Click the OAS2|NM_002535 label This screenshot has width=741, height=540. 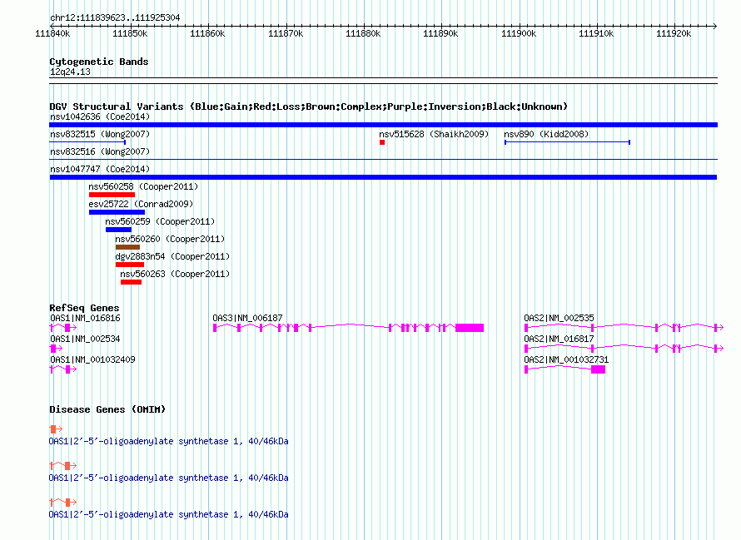click(x=559, y=319)
